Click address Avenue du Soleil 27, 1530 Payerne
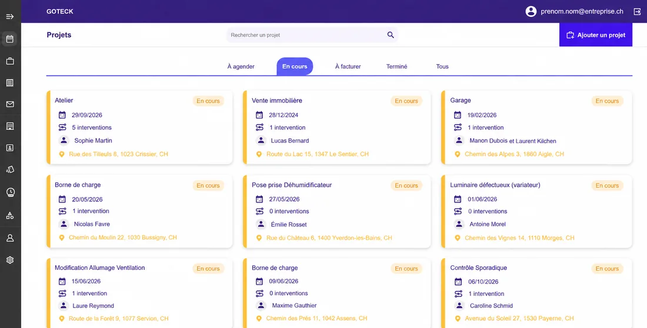 [x=519, y=318]
